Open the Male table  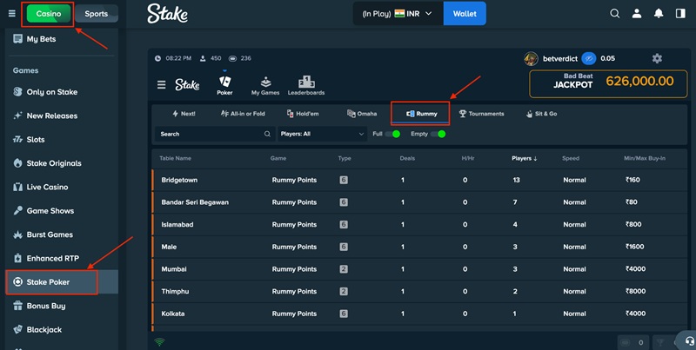[420, 247]
